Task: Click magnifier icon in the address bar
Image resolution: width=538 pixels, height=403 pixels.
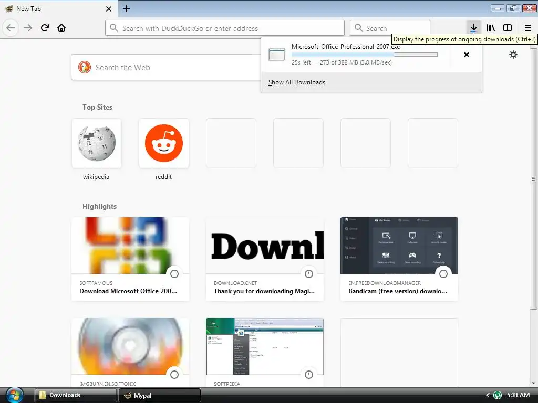Action: (x=114, y=28)
